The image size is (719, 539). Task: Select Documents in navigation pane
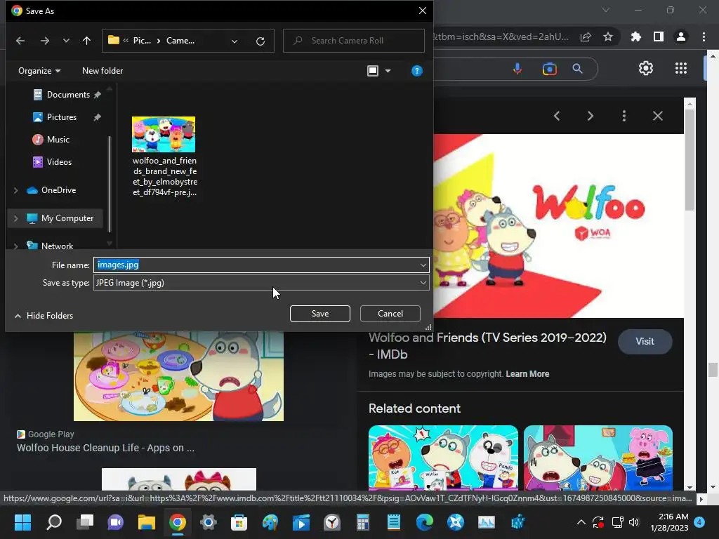tap(68, 95)
